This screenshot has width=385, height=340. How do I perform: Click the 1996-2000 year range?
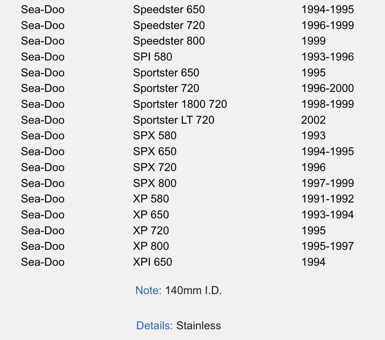coord(327,88)
